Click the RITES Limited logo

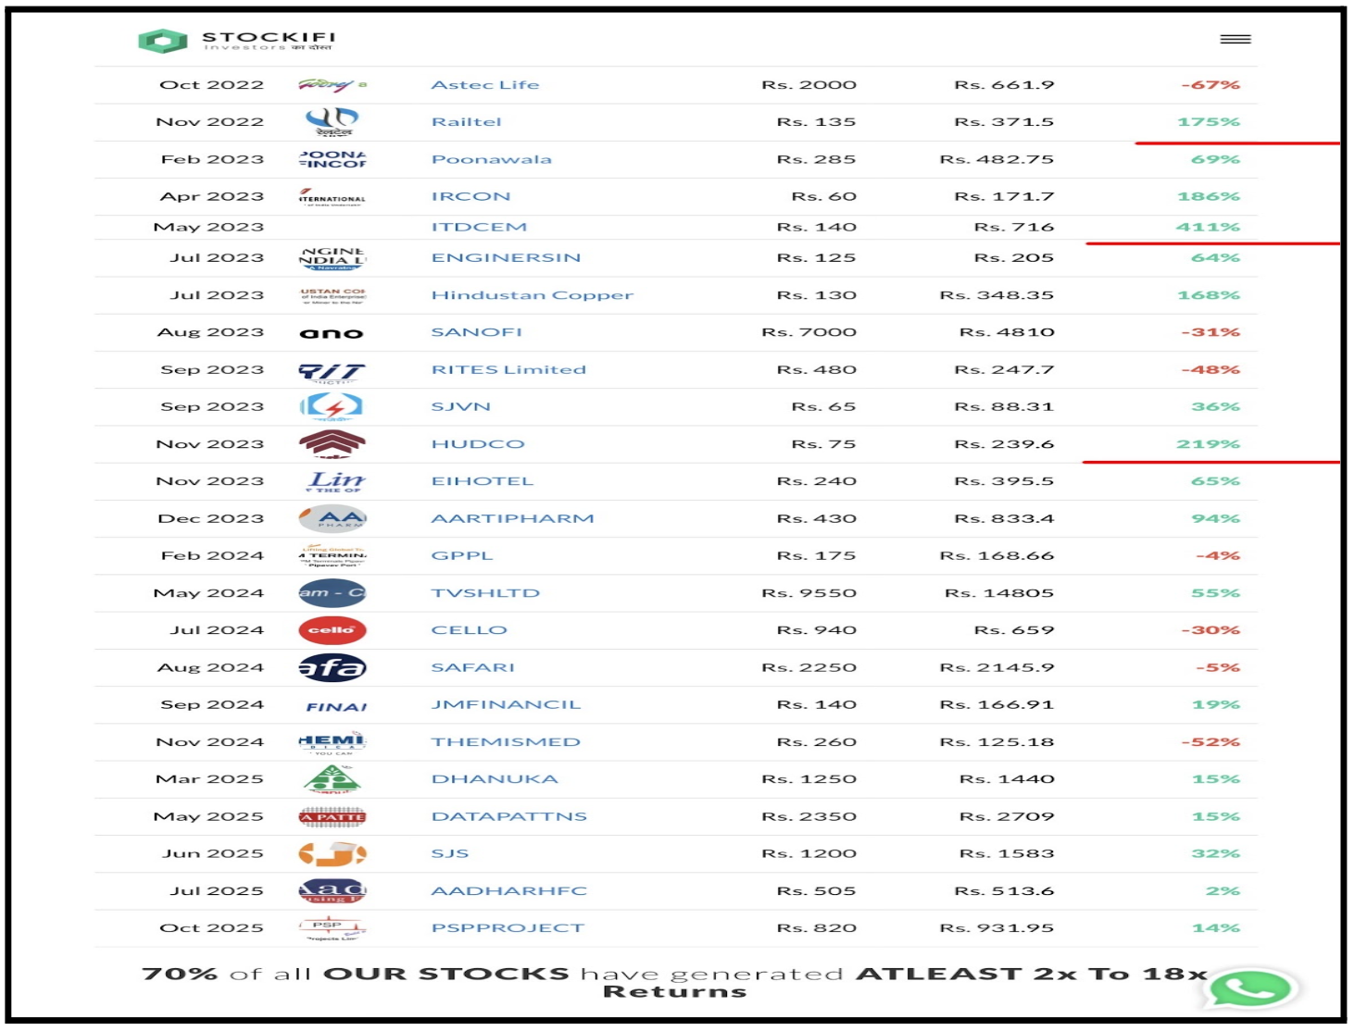[x=332, y=372]
